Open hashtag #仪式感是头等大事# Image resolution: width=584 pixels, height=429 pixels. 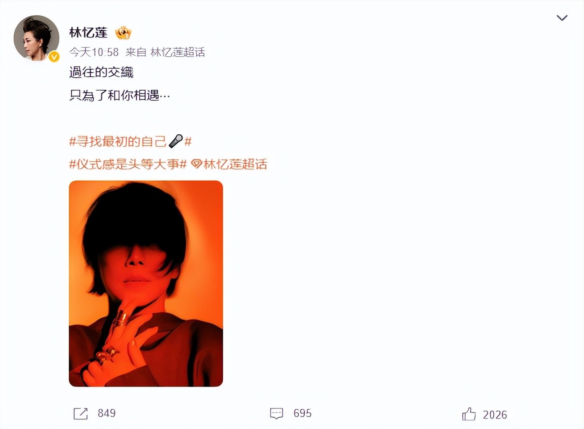tap(128, 164)
